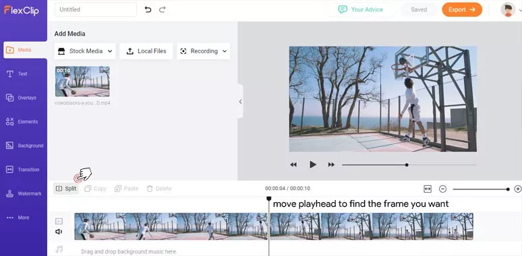Collapse the media panel with arrow

coord(240,102)
